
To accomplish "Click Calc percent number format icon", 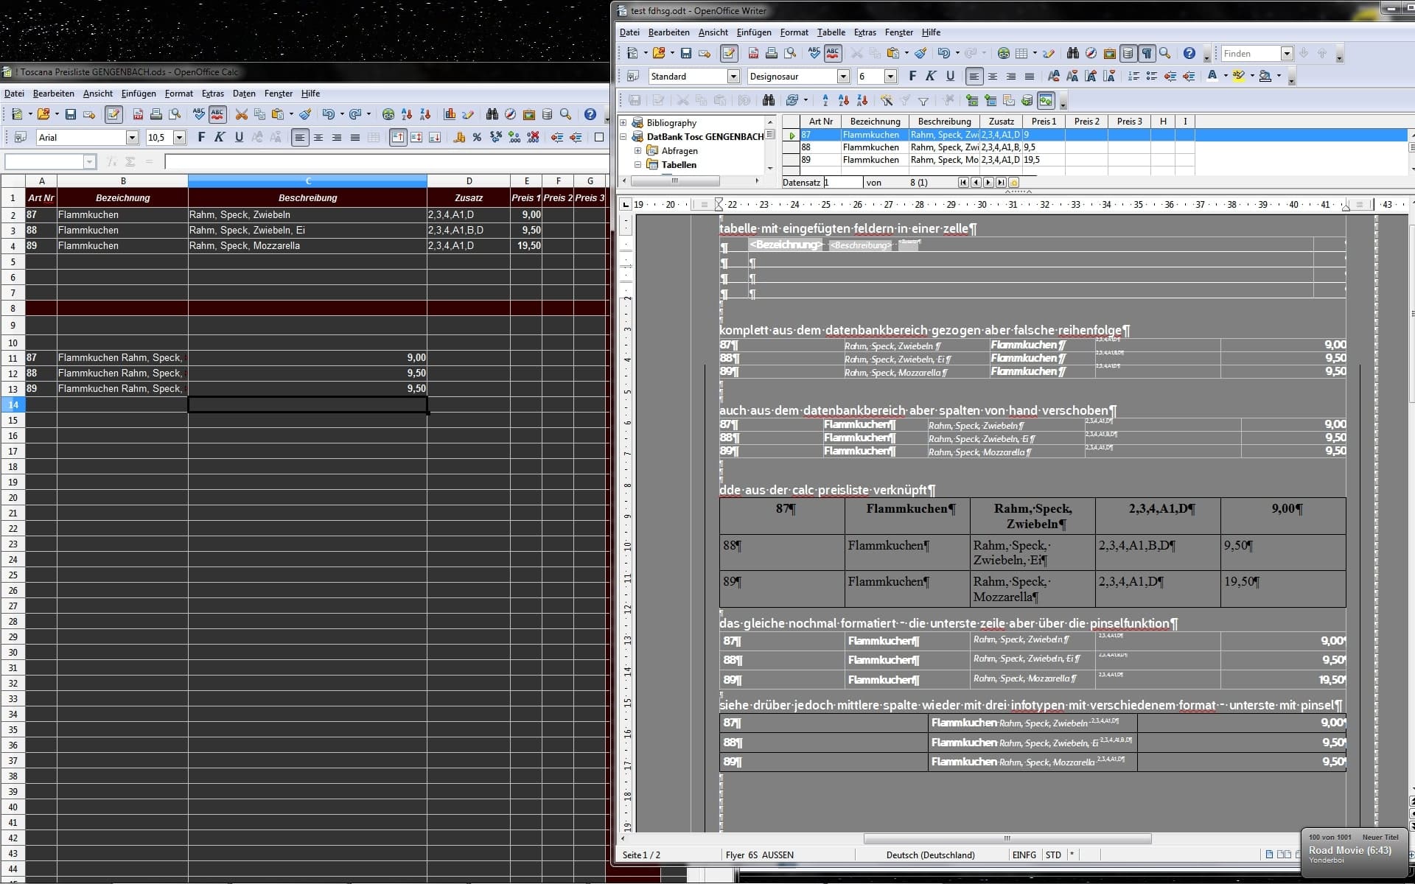I will coord(478,138).
